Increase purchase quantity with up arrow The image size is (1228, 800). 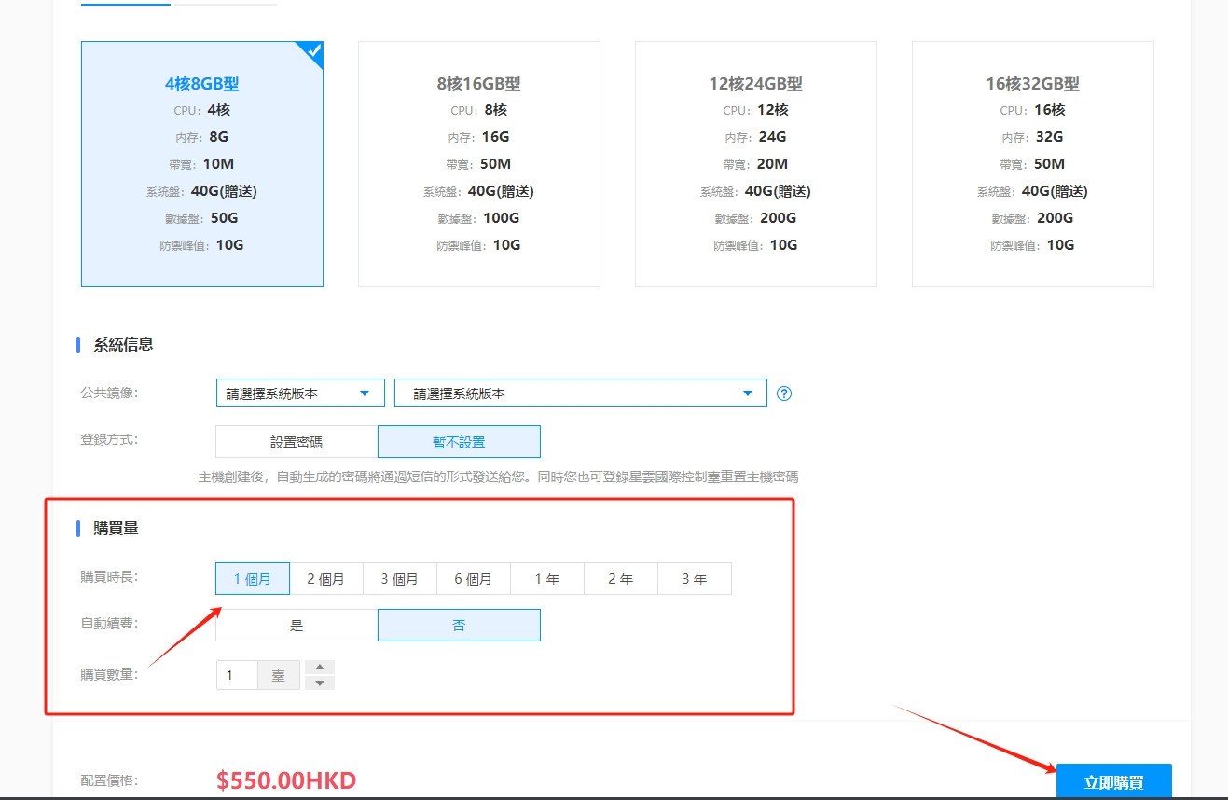click(320, 667)
